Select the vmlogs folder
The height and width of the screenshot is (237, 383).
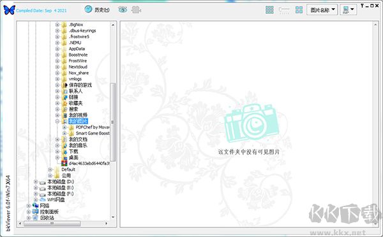click(x=75, y=79)
